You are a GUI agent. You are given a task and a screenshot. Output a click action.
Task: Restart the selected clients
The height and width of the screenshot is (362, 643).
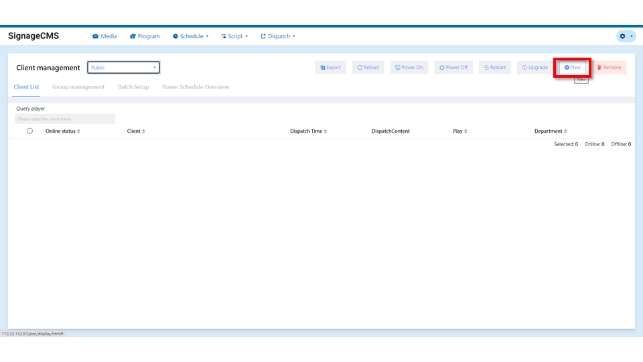pyautogui.click(x=495, y=68)
